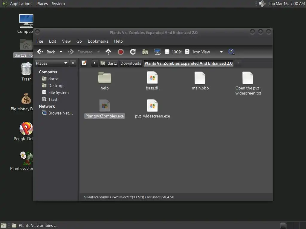Image resolution: width=306 pixels, height=229 pixels.
Task: Open the Icon View mode dropdown
Action: point(208,52)
